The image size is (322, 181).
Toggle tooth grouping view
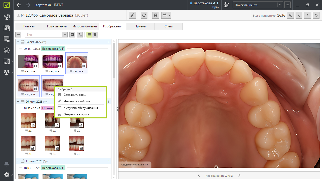(95, 35)
